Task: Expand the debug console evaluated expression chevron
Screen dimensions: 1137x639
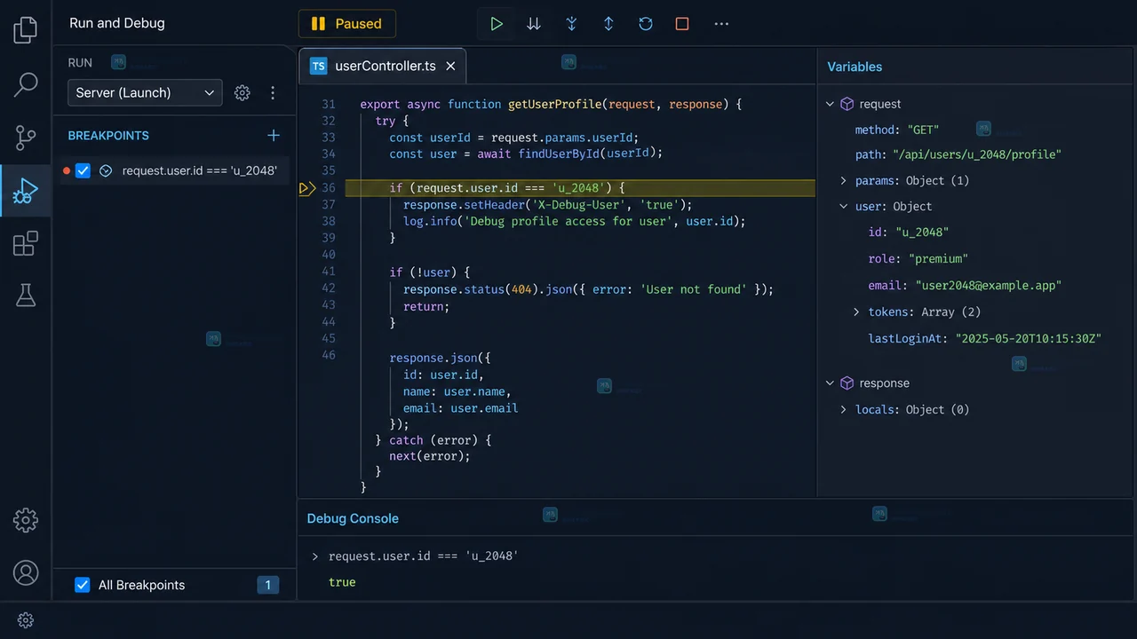Action: click(314, 556)
